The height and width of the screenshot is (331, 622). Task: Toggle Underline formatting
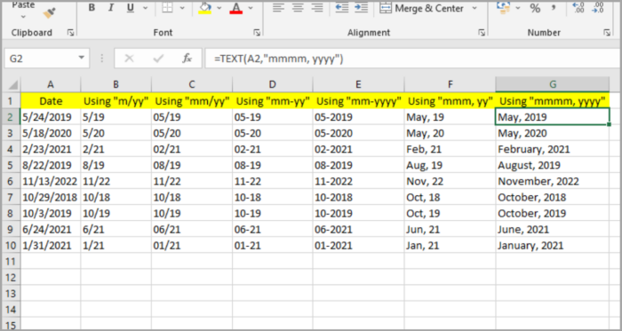point(131,8)
